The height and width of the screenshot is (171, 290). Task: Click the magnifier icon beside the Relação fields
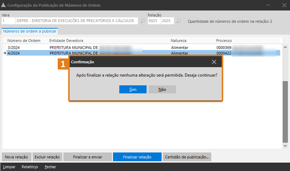click(x=179, y=21)
